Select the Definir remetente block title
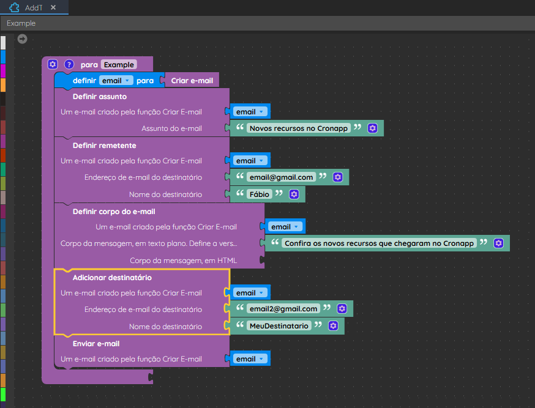This screenshot has height=408, width=535. point(105,146)
